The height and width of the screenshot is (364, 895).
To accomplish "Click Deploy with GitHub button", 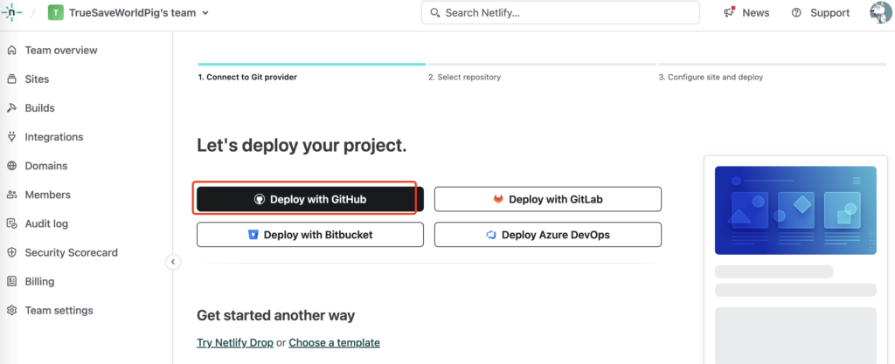I will (x=309, y=199).
